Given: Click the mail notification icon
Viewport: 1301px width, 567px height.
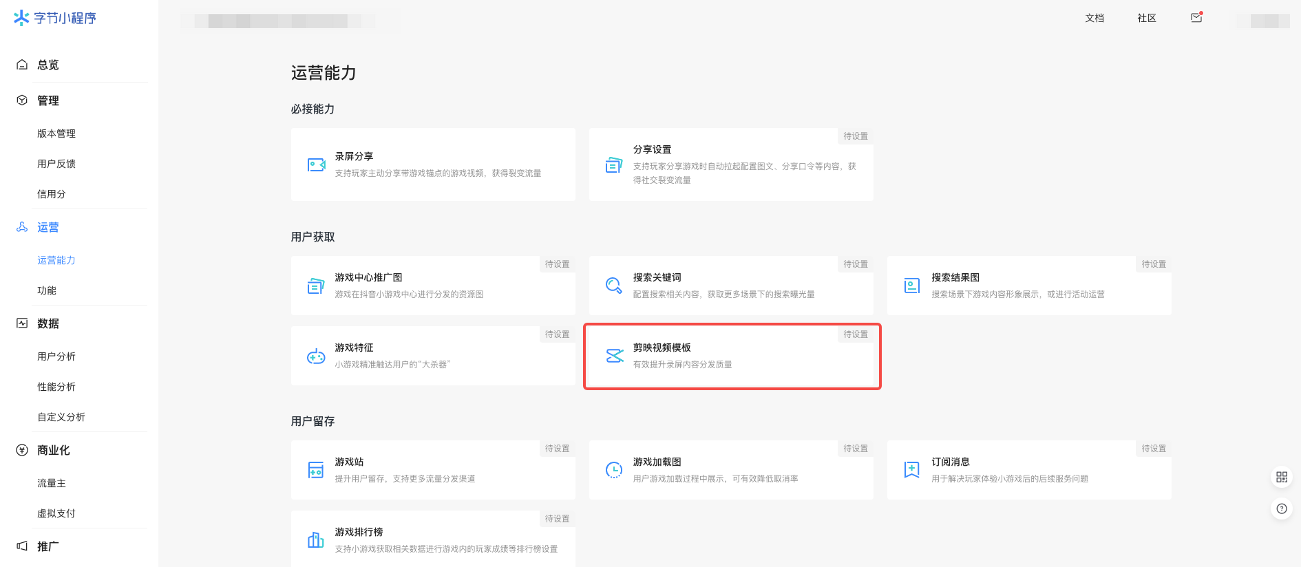Looking at the screenshot, I should [1196, 18].
